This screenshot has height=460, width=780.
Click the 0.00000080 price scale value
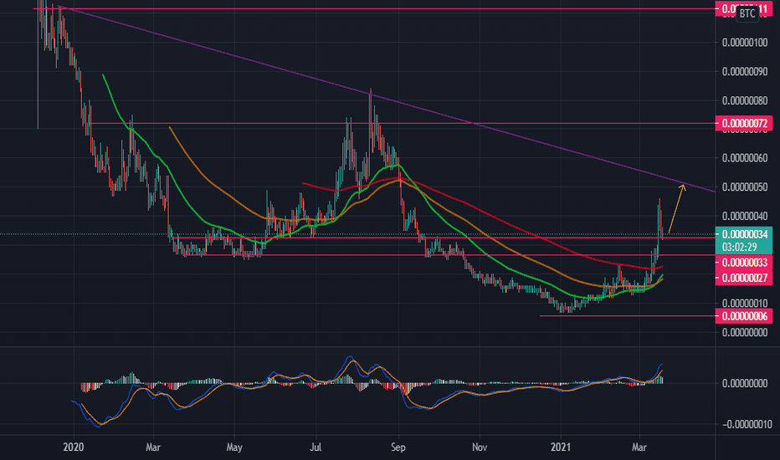click(745, 100)
